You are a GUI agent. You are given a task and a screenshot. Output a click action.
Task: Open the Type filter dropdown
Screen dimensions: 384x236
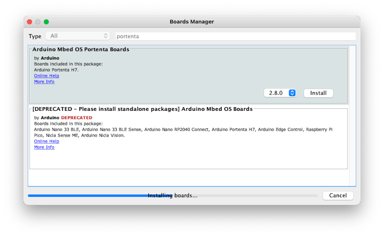(78, 36)
